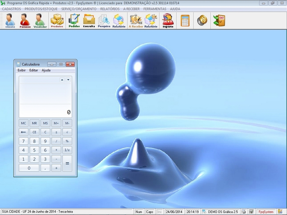Click the 4 key on the calculator
The width and height of the screenshot is (287, 215).
coord(23,150)
